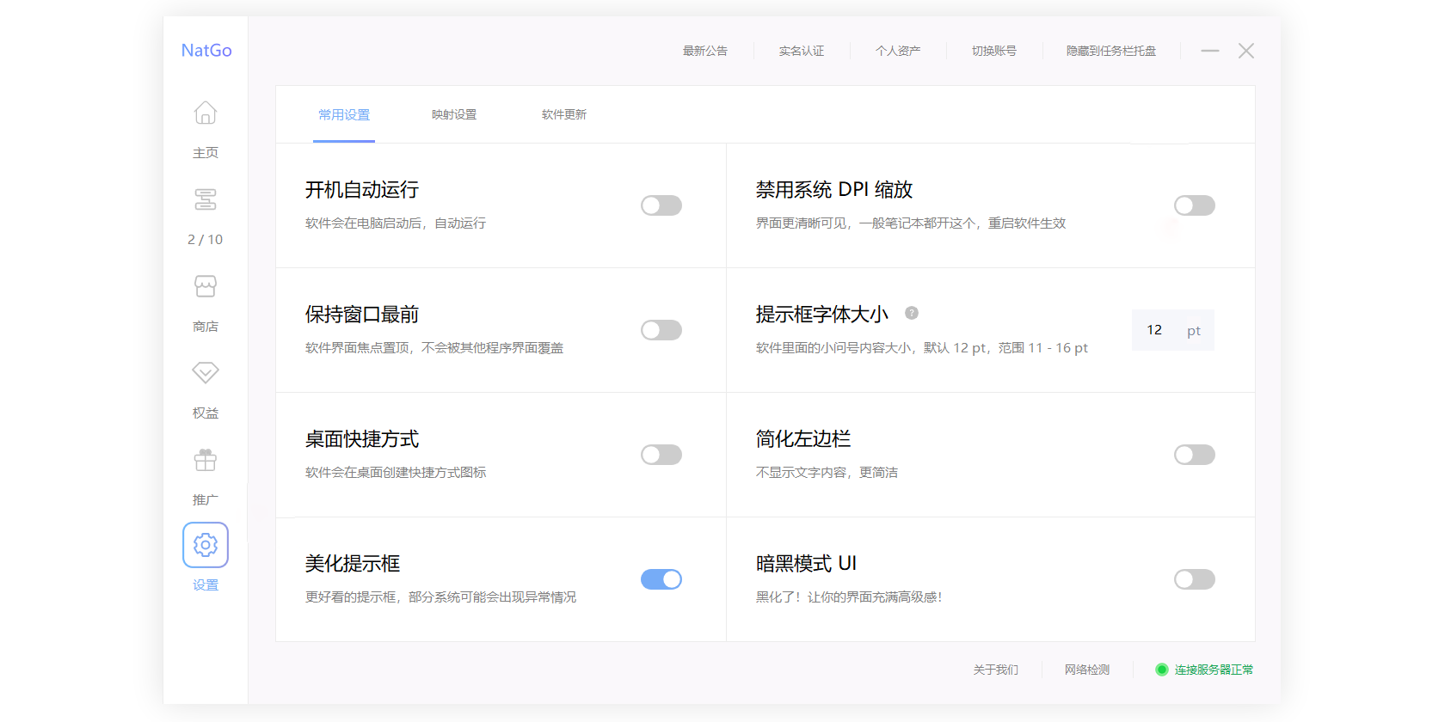Open the Promotion gift icon
This screenshot has width=1445, height=722.
(x=206, y=461)
